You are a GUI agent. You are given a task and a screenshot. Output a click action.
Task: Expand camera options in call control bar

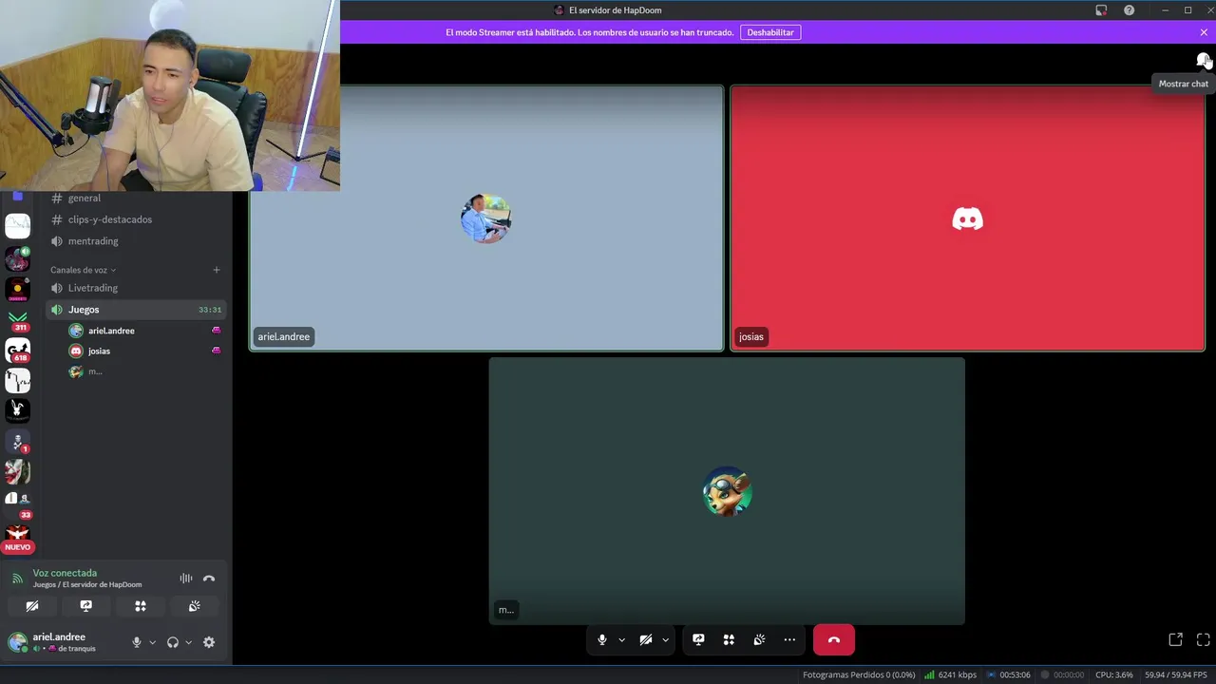666,640
